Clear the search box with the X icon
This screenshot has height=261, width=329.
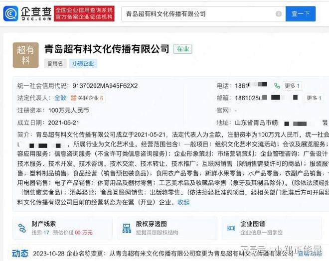(x=279, y=14)
